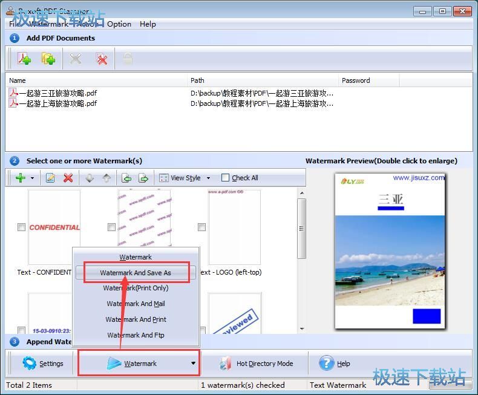Viewport: 478px width, 395px height.
Task: Select Watermark And Save As
Action: point(136,272)
